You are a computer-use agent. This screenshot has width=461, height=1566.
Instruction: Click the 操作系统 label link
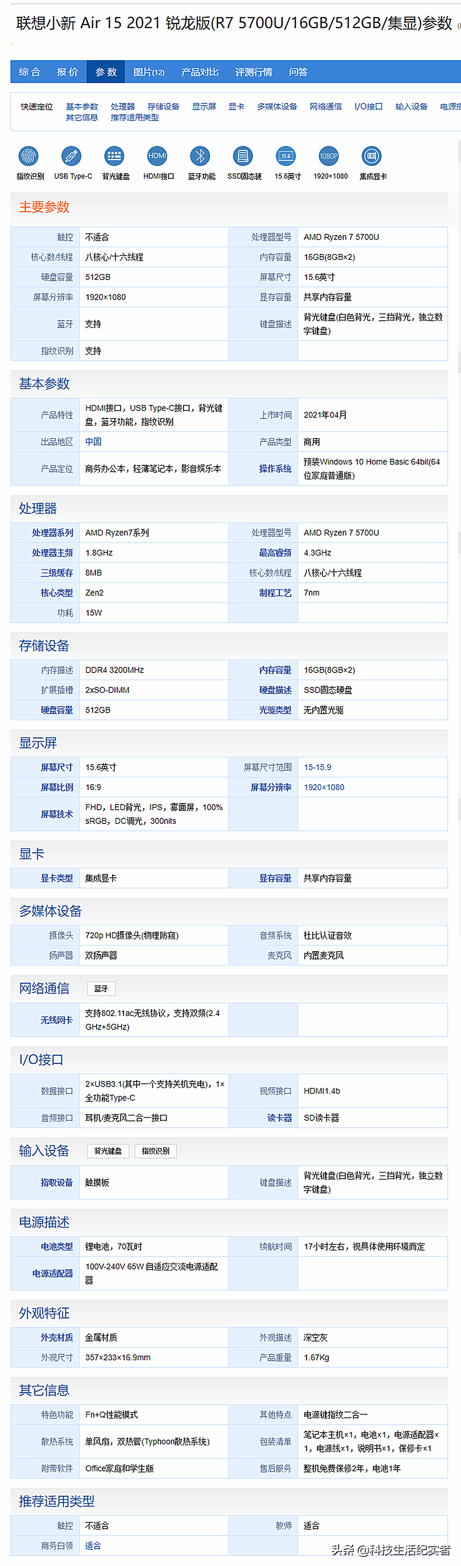click(x=276, y=468)
